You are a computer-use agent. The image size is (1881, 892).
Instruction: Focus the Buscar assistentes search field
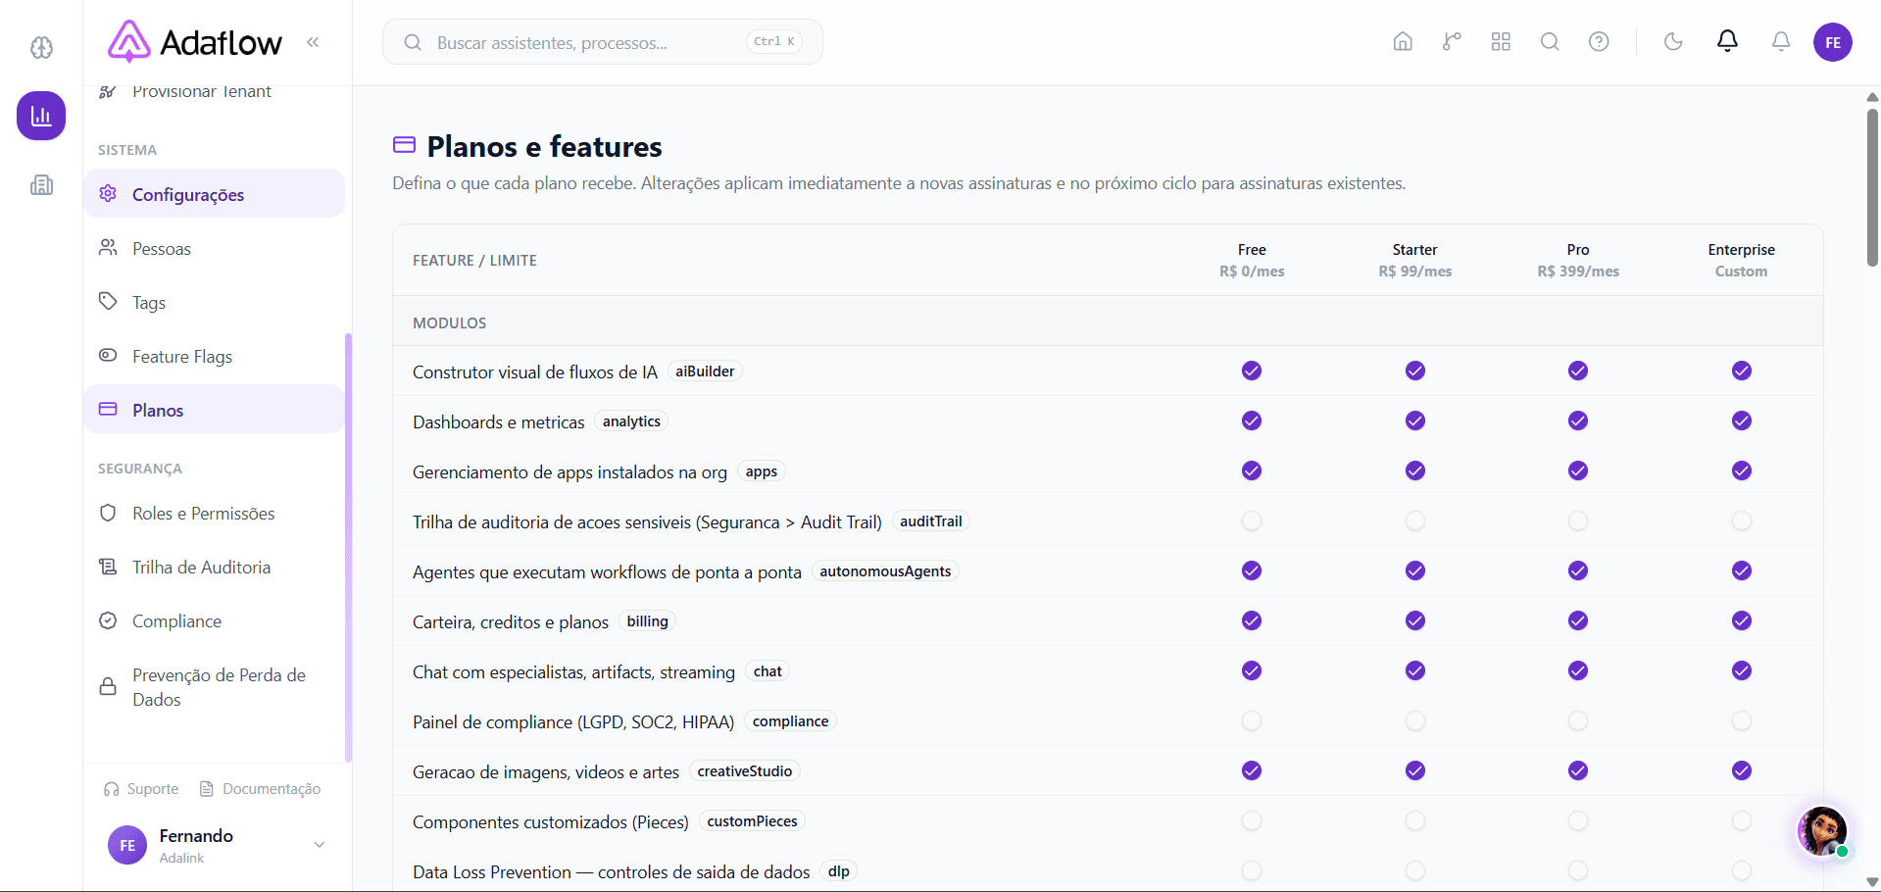pyautogui.click(x=602, y=42)
